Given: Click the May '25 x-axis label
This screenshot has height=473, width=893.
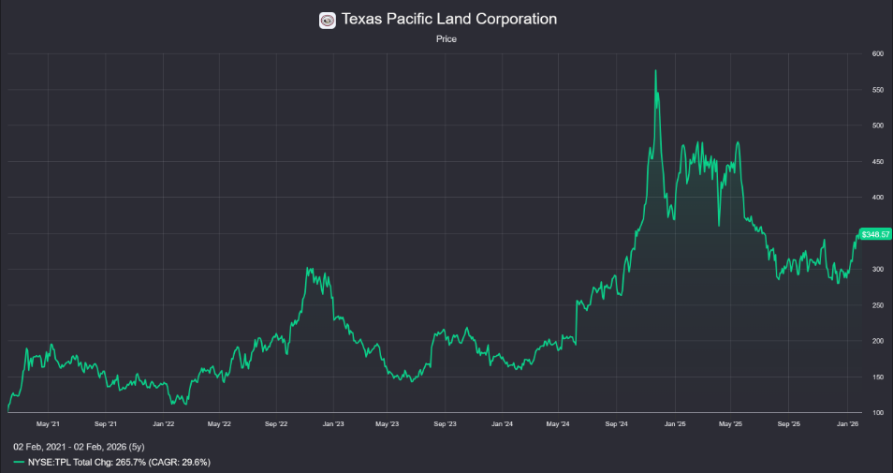Looking at the screenshot, I should (x=730, y=424).
